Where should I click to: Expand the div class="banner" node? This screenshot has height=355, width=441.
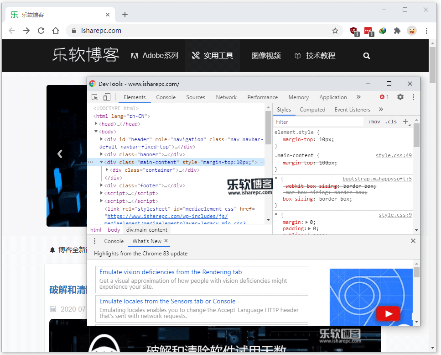pyautogui.click(x=102, y=154)
